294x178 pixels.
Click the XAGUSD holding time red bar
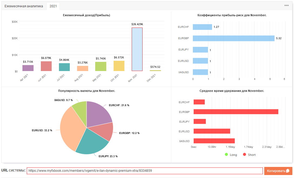[214, 141]
